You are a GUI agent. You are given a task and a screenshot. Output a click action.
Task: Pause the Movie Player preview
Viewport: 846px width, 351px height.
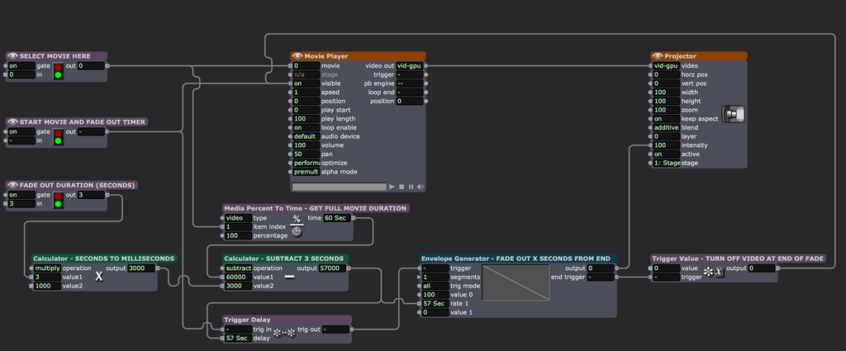click(x=411, y=187)
